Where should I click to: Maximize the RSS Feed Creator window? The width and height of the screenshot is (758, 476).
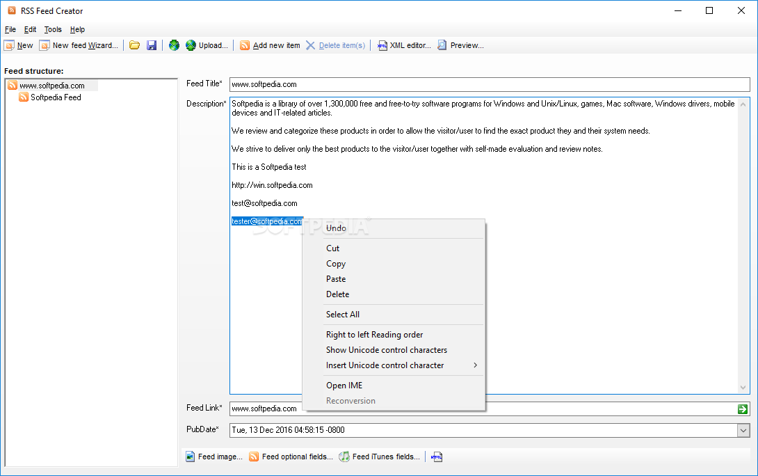click(709, 10)
